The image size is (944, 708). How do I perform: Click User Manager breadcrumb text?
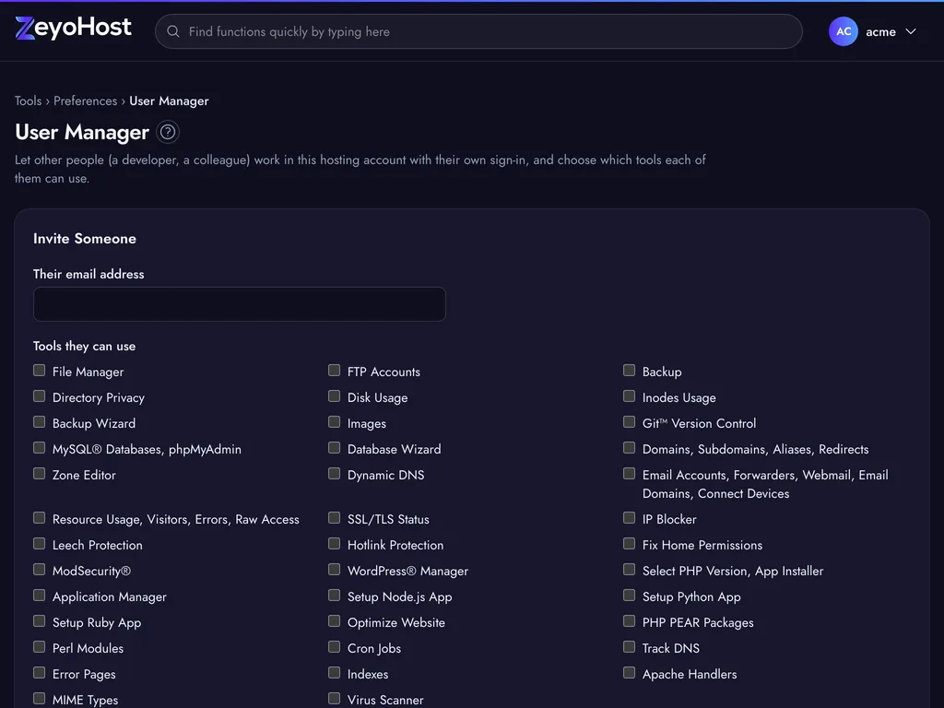[170, 101]
